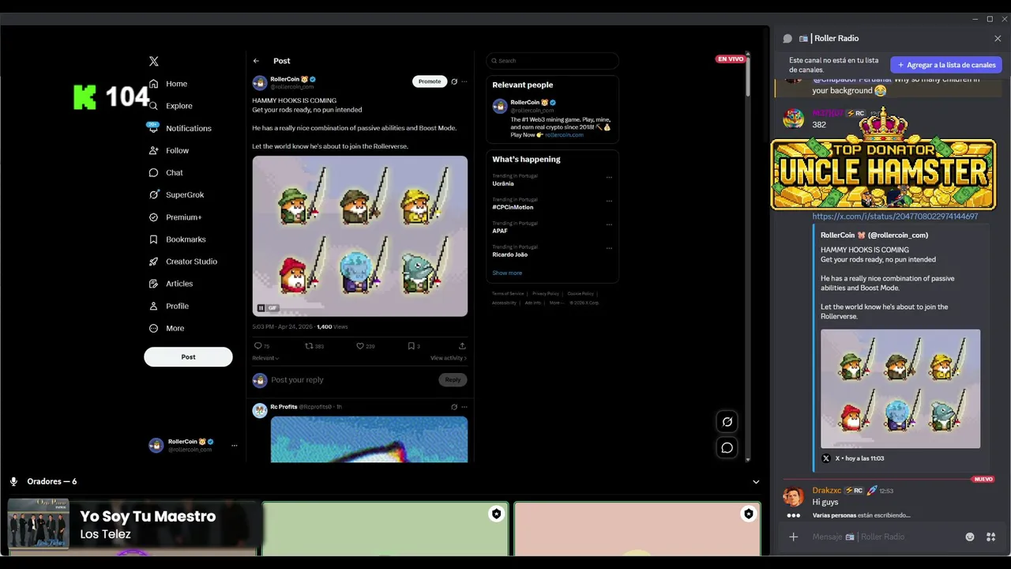1011x569 pixels.
Task: Click moderator badge on pink speaker tile
Action: pos(748,514)
